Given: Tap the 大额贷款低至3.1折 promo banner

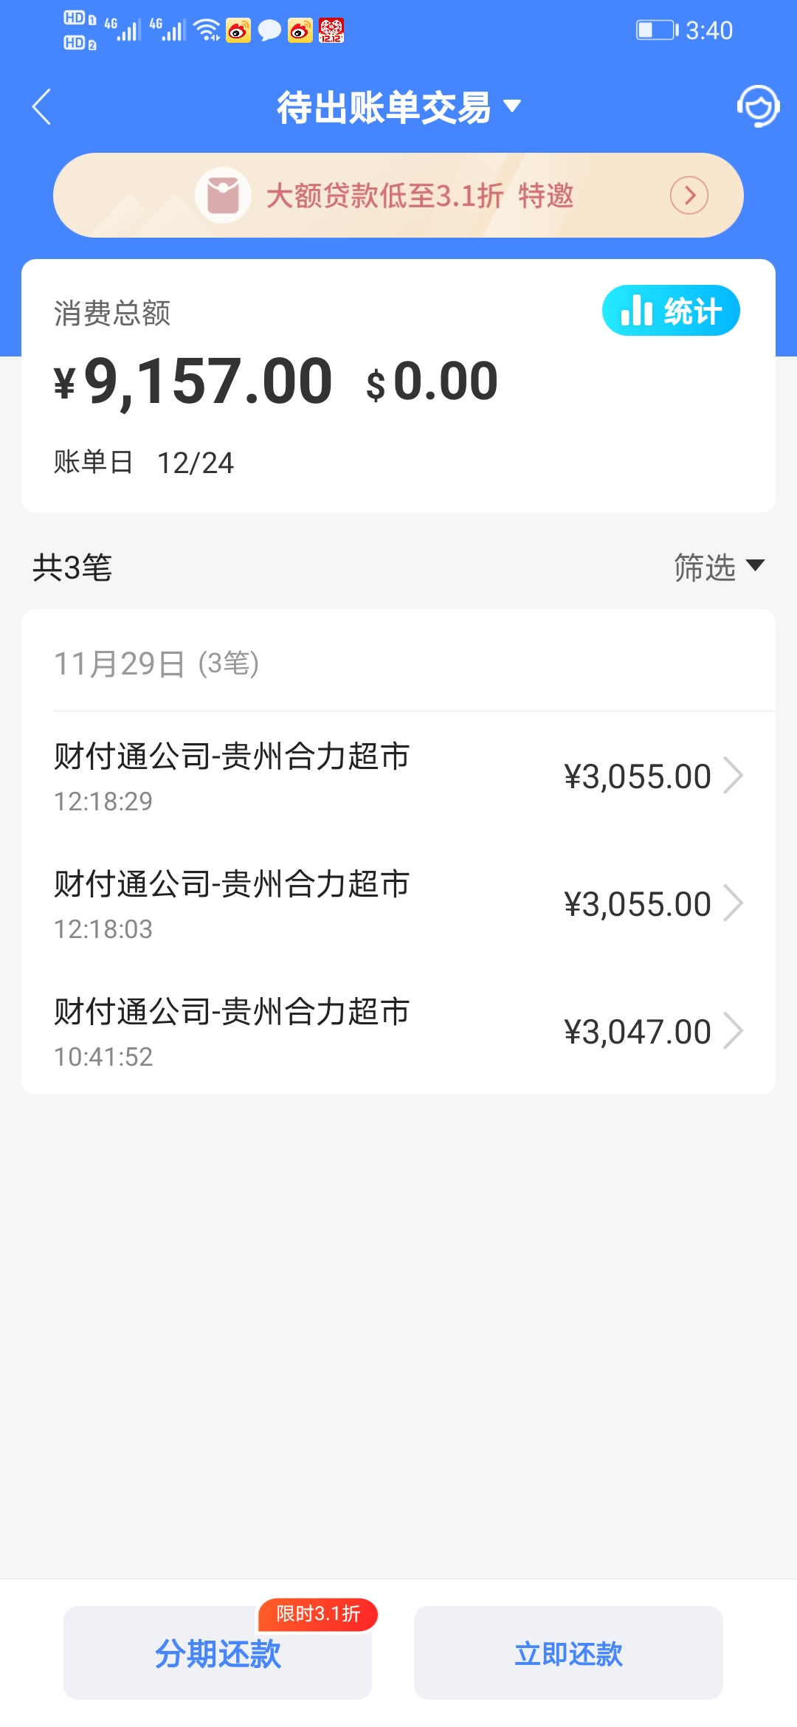Looking at the screenshot, I should tap(419, 196).
